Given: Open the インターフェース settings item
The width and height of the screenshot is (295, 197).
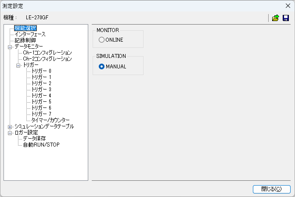Looking at the screenshot, I should coord(30,34).
